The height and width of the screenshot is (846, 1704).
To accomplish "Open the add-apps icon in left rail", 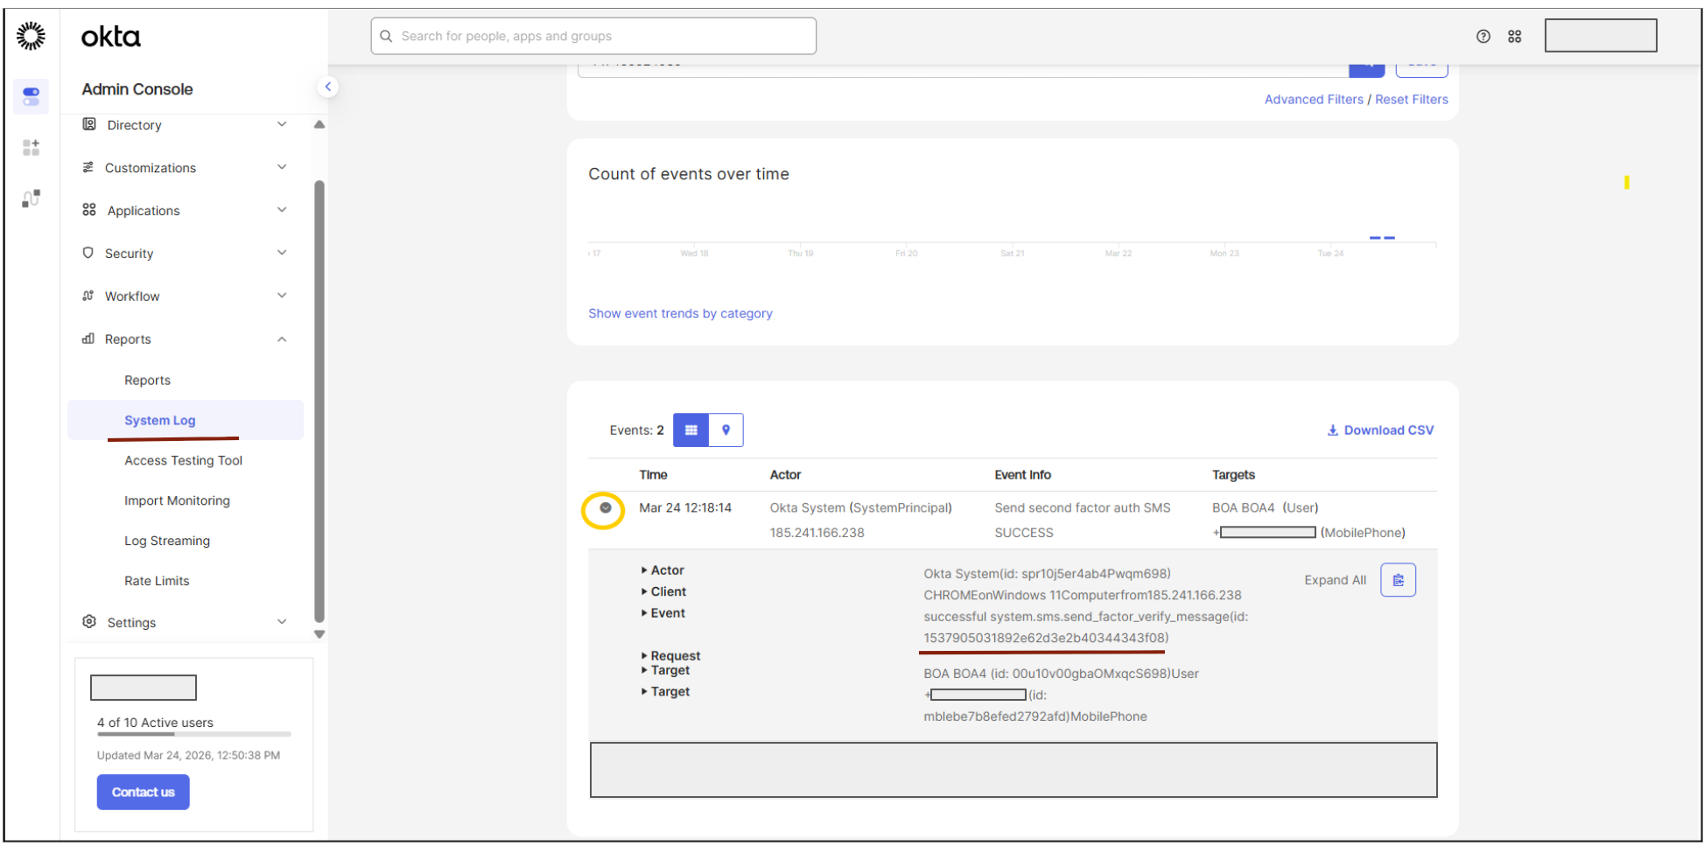I will click(31, 147).
